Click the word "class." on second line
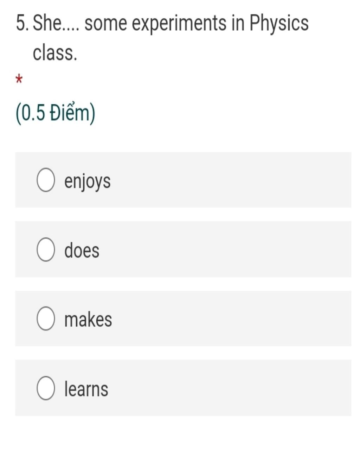The width and height of the screenshot is (360, 451). pos(55,53)
